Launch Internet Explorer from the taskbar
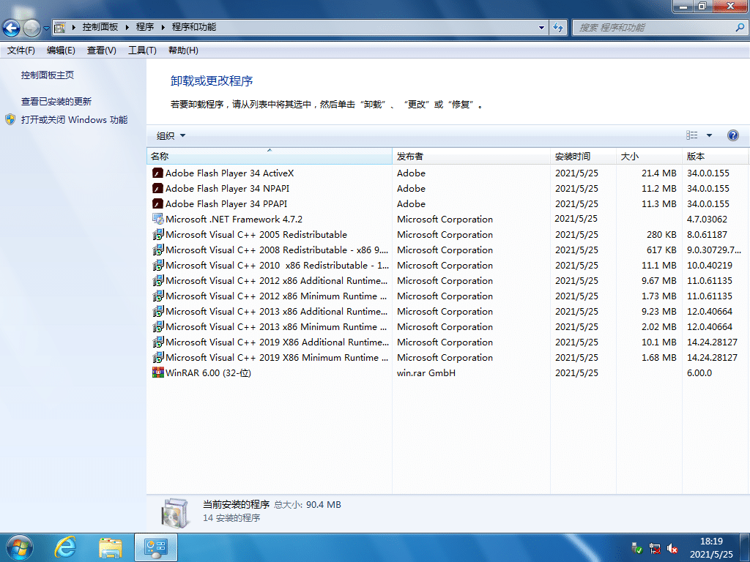Image resolution: width=750 pixels, height=562 pixels. (x=64, y=547)
